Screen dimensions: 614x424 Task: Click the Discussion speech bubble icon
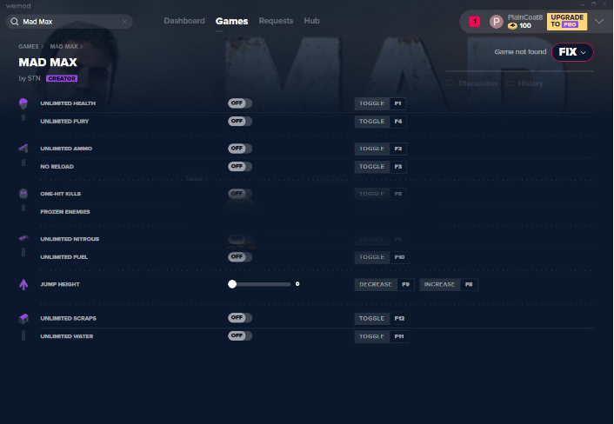point(450,83)
